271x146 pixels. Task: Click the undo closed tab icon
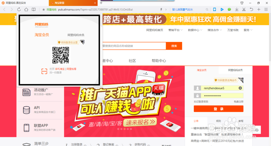251,9
